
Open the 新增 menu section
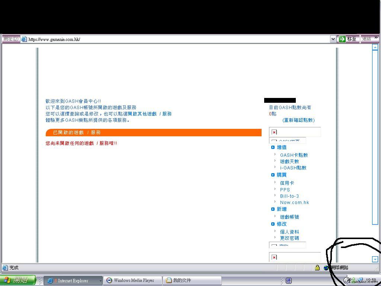282,209
